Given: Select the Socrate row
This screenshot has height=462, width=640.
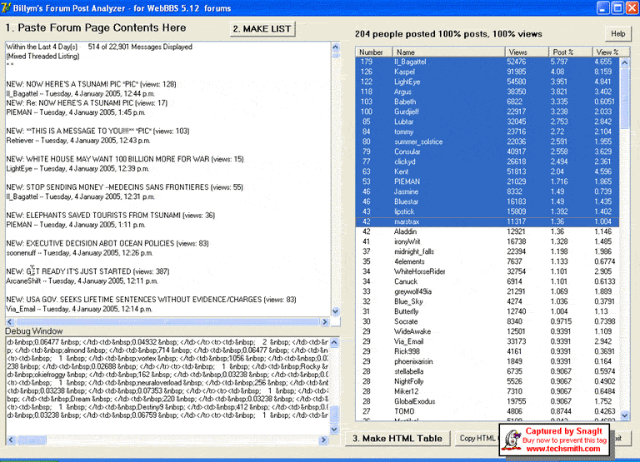Looking at the screenshot, I should pyautogui.click(x=487, y=321).
